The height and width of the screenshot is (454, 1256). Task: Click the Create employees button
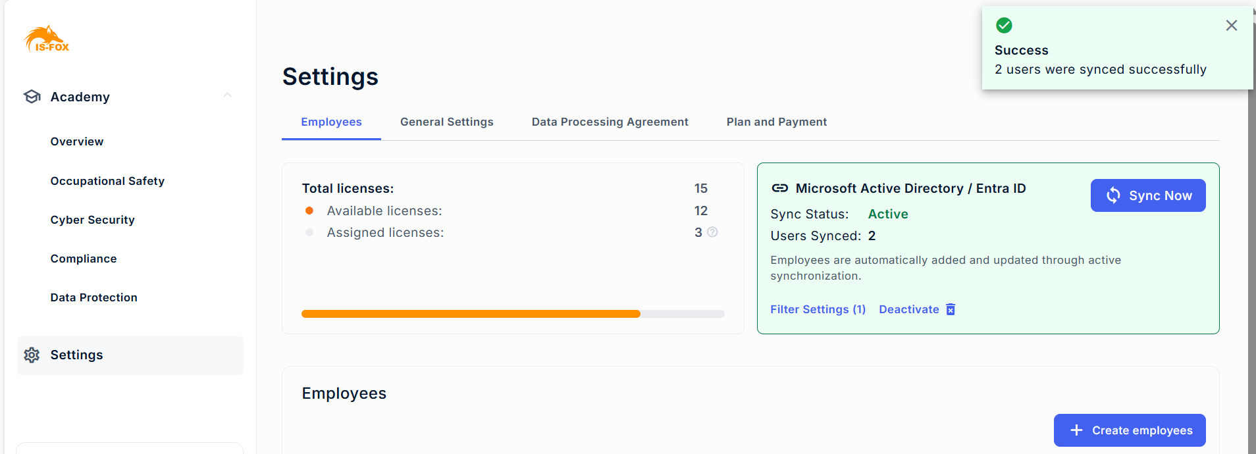point(1129,430)
